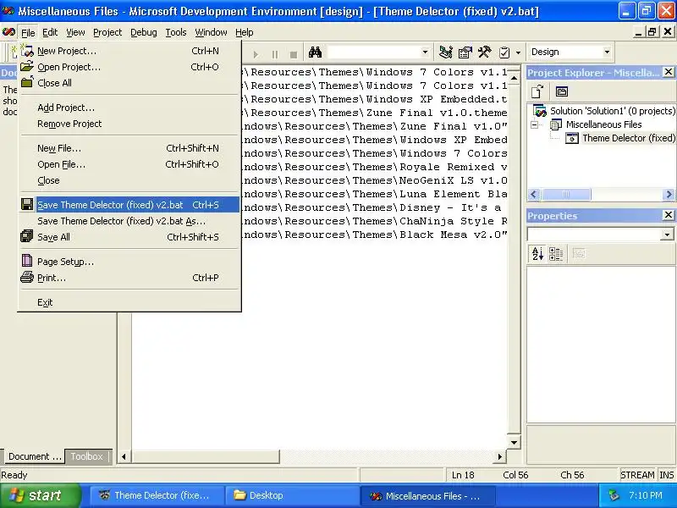The width and height of the screenshot is (677, 508).
Task: Click Project Explorer left scroll arrow
Action: (x=533, y=195)
